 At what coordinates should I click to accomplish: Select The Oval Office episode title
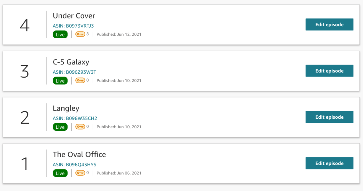pyautogui.click(x=79, y=155)
